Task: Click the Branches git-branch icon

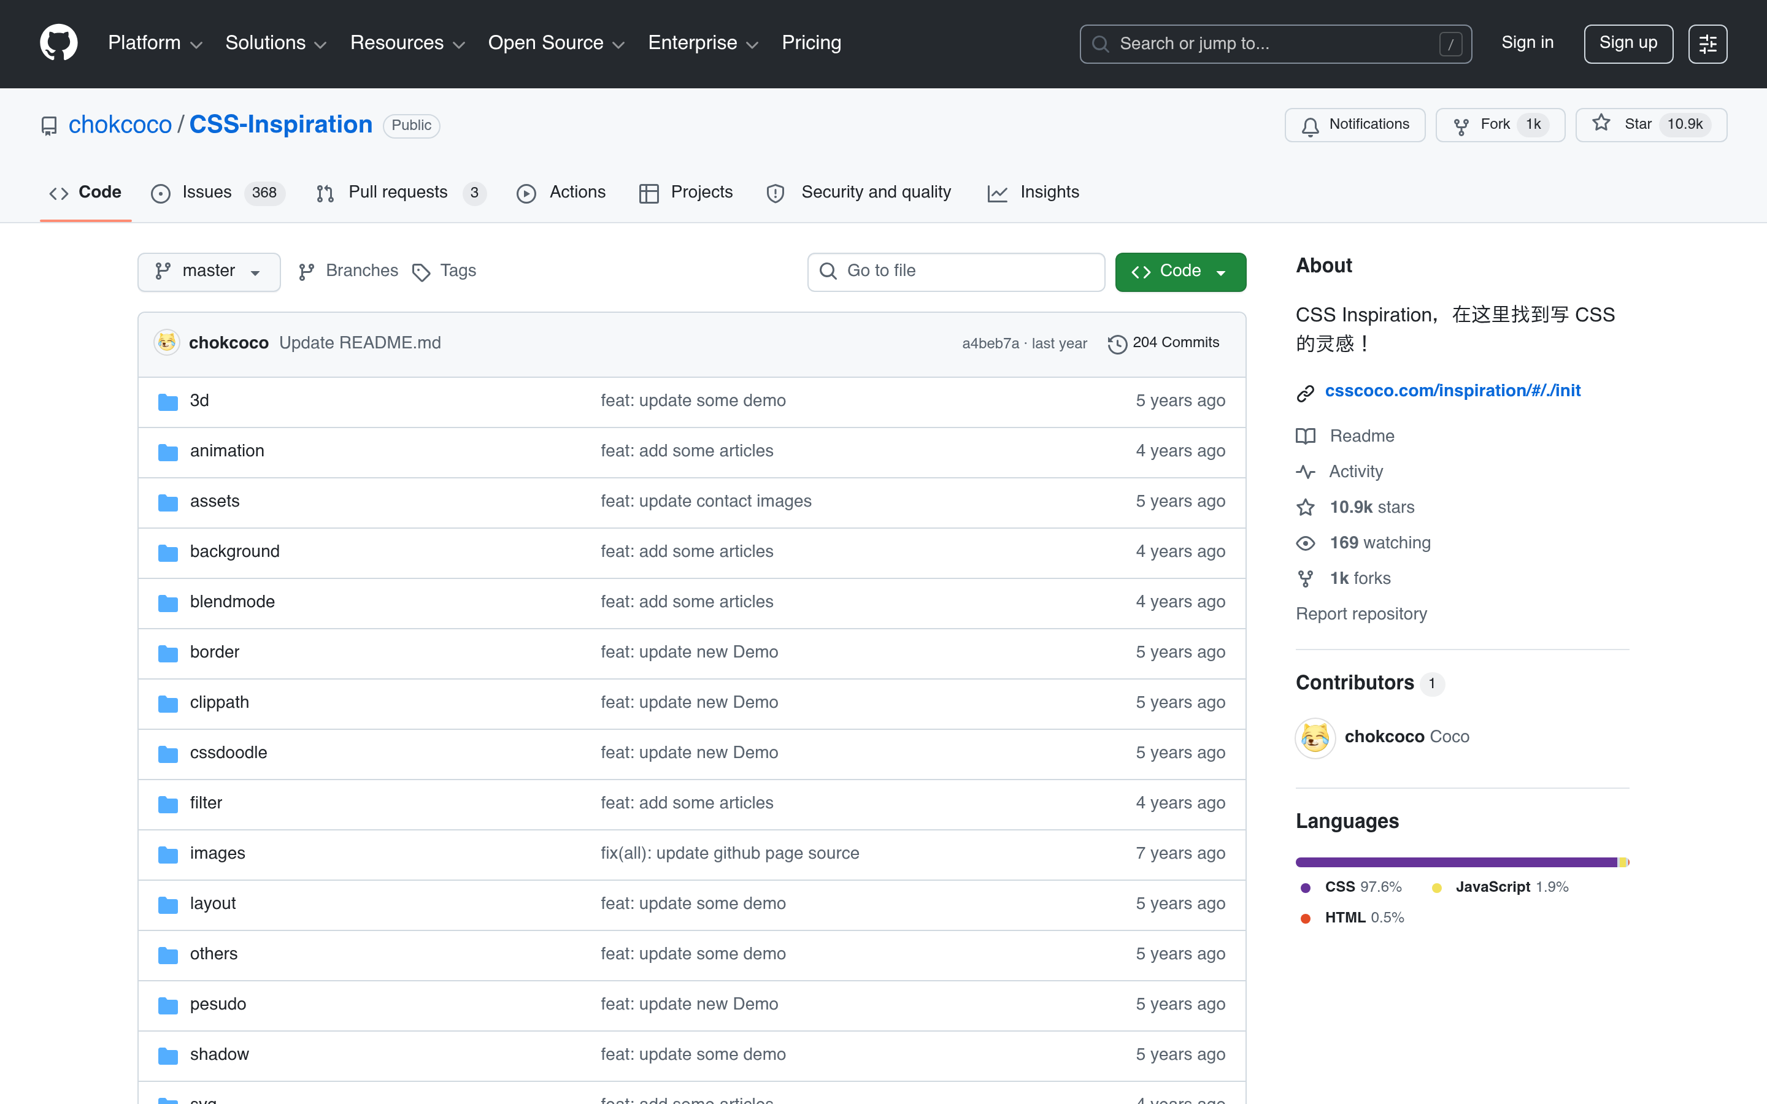Action: coord(307,272)
